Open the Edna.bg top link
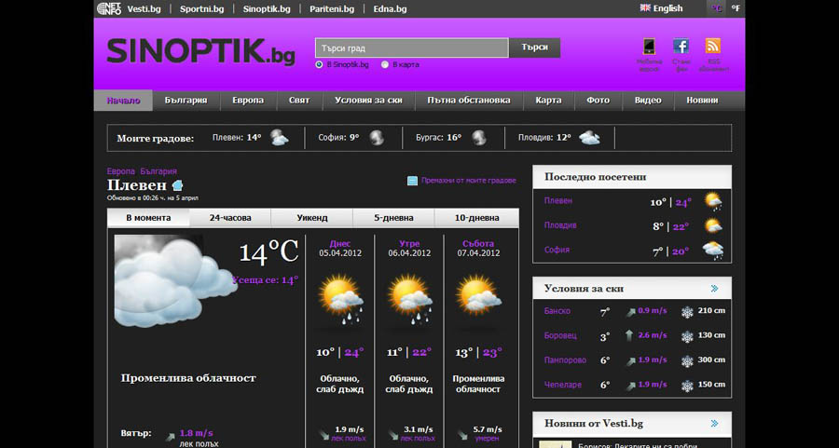The image size is (839, 448). (x=390, y=9)
